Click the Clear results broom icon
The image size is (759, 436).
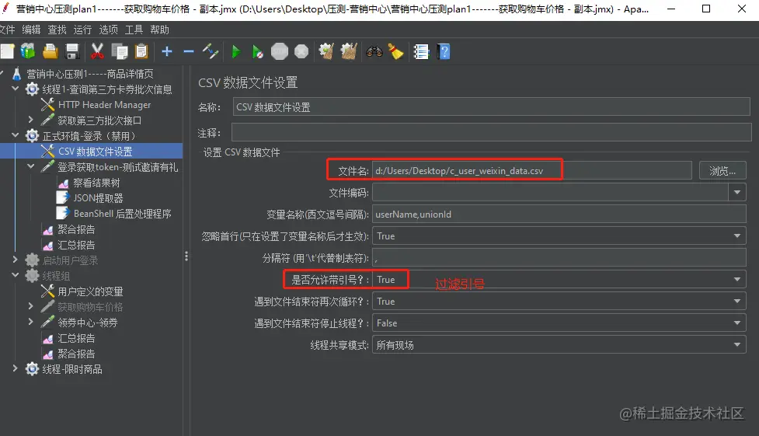(x=326, y=51)
